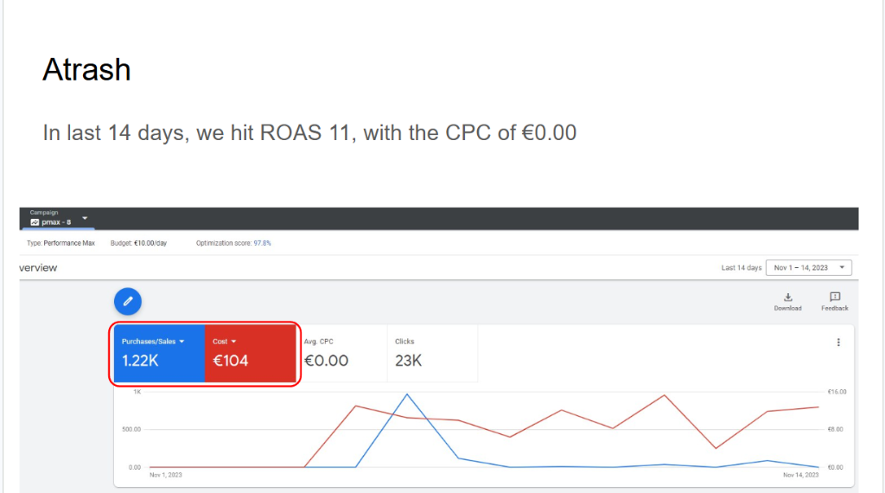Download the overview chart
The height and width of the screenshot is (493, 885).
pyautogui.click(x=787, y=302)
